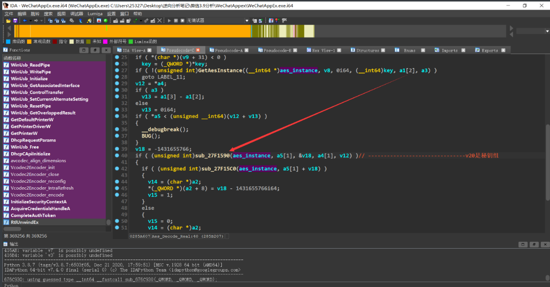Jump back with the blue left arrow
This screenshot has width=550, height=287.
[x=25, y=21]
